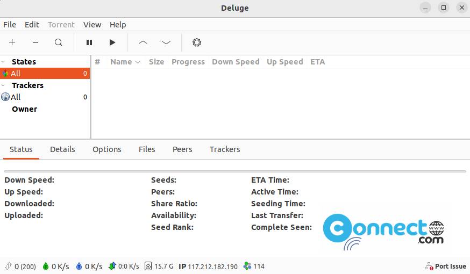
Task: Click the Add Torrent plus icon
Action: [12, 42]
